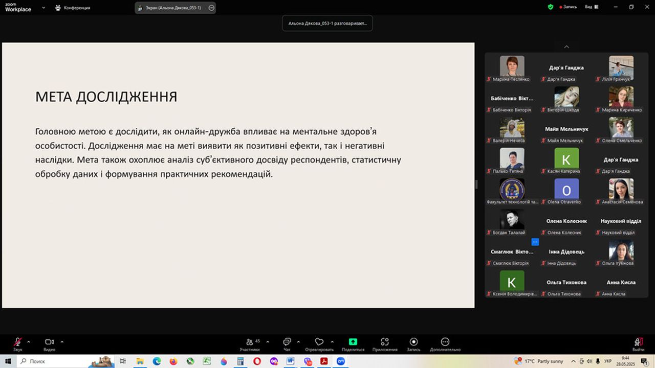
Task: Open audio options arrow next to Звук
Action: [x=29, y=341]
